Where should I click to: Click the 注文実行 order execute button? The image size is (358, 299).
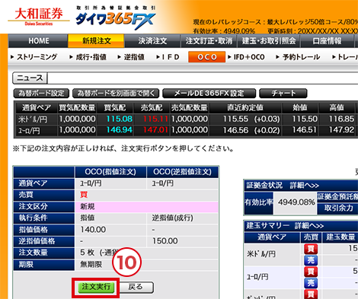[96, 287]
